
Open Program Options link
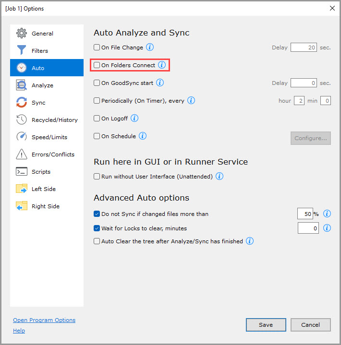click(x=44, y=320)
